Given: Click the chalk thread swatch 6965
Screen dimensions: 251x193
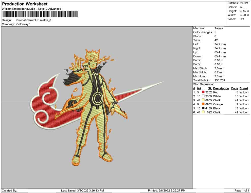Looking at the screenshot, I should tap(203, 100).
